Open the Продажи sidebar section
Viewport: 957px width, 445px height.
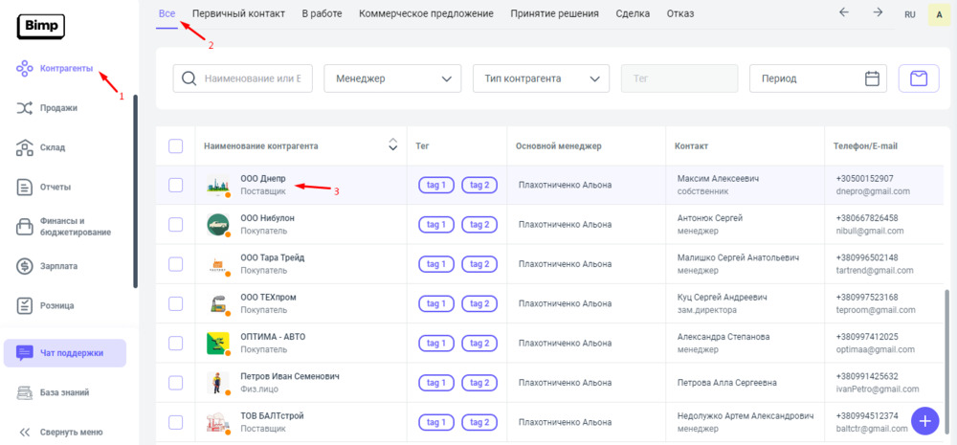57,108
